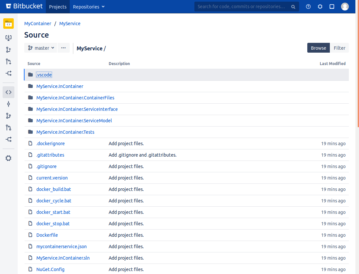Click file icon beside Dockerfile

pos(30,235)
